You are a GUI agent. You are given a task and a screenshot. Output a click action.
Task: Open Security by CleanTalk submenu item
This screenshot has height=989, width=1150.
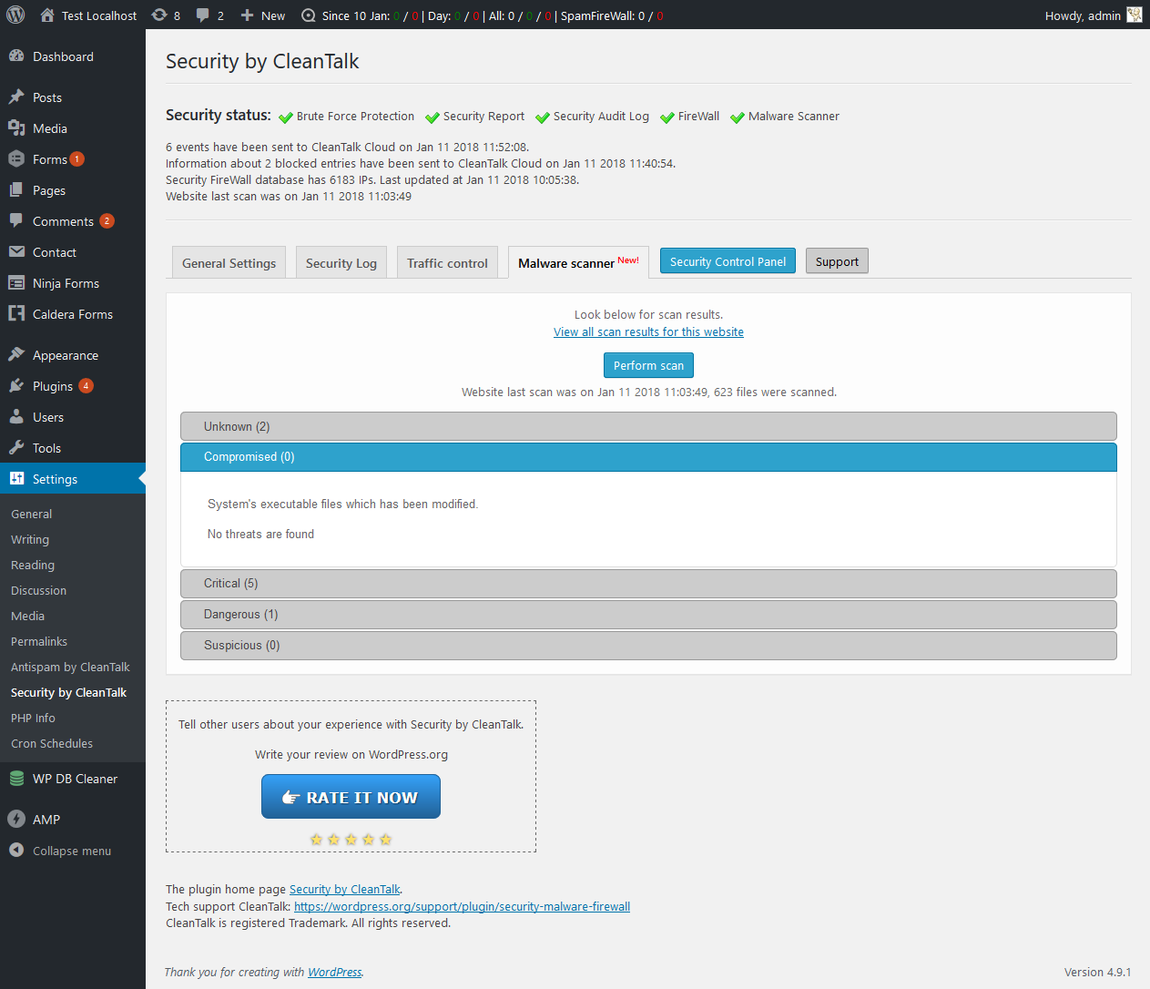pyautogui.click(x=68, y=693)
